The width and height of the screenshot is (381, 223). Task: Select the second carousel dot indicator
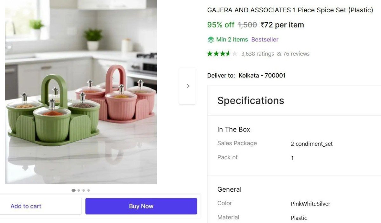79,190
